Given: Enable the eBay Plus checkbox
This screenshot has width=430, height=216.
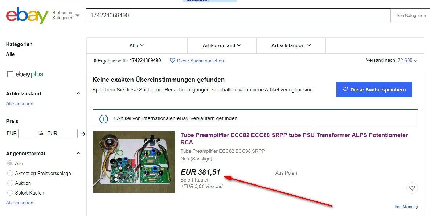Looking at the screenshot, I should click(10, 74).
